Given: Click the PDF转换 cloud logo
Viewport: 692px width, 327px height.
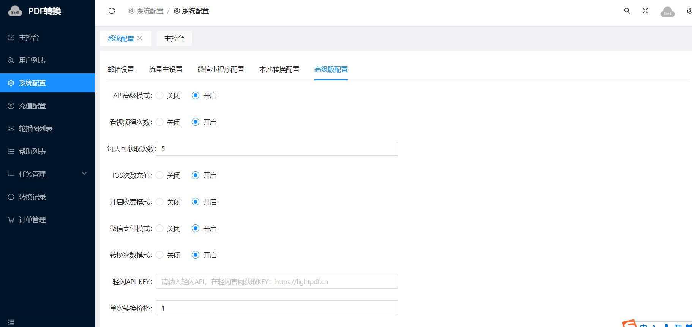Looking at the screenshot, I should tap(15, 11).
